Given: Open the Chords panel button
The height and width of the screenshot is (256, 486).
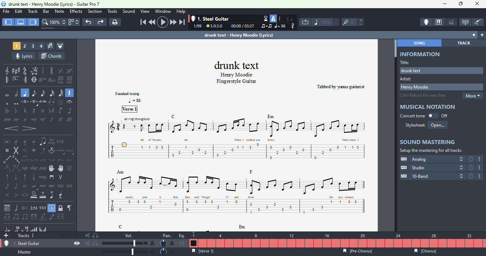Looking at the screenshot, I should [x=51, y=56].
